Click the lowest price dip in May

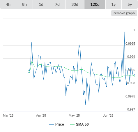[x=86, y=105]
